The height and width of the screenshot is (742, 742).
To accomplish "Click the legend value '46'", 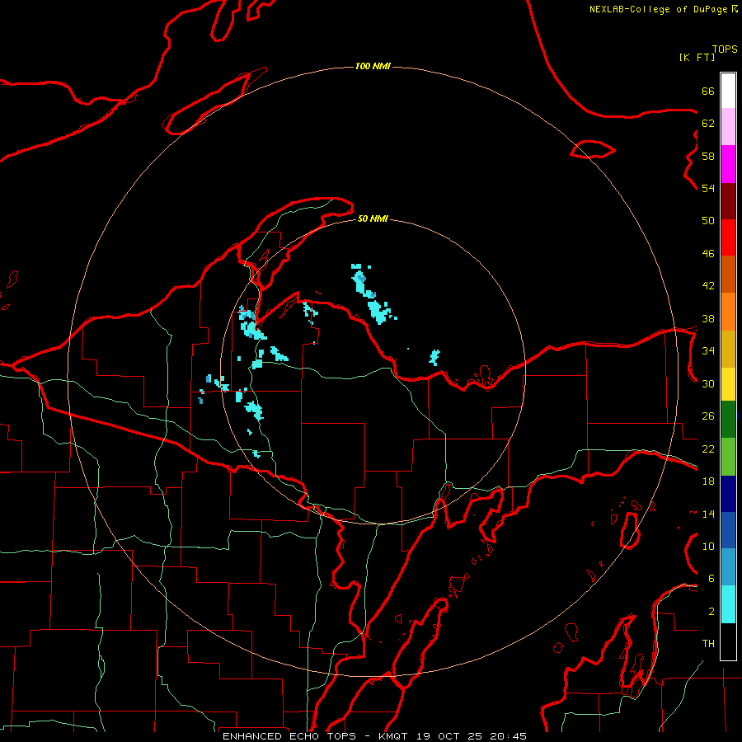I will pyautogui.click(x=708, y=254).
